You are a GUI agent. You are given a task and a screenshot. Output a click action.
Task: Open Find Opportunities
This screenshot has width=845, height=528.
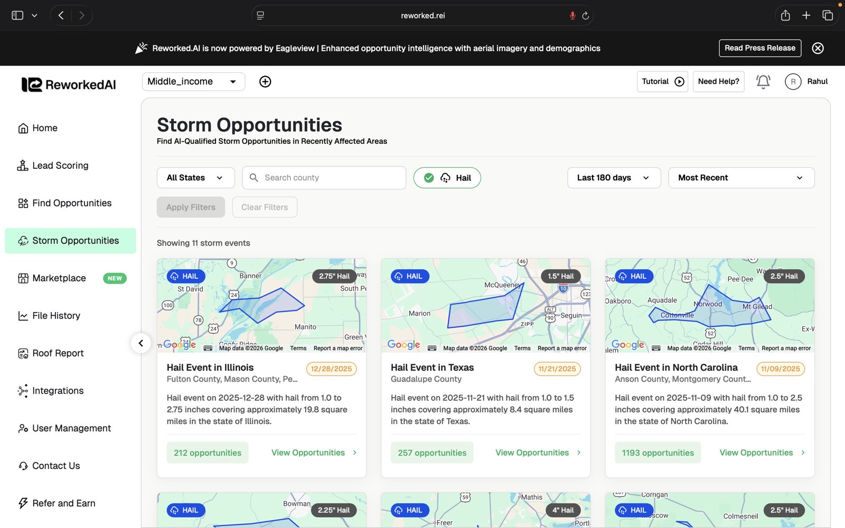pos(71,203)
